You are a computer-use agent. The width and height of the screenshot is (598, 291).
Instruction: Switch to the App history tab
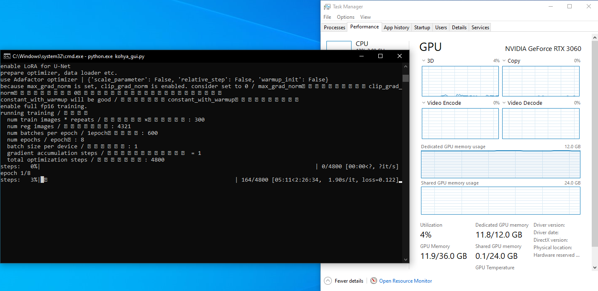point(396,28)
